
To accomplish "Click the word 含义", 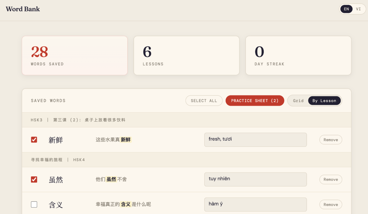I will point(56,205).
